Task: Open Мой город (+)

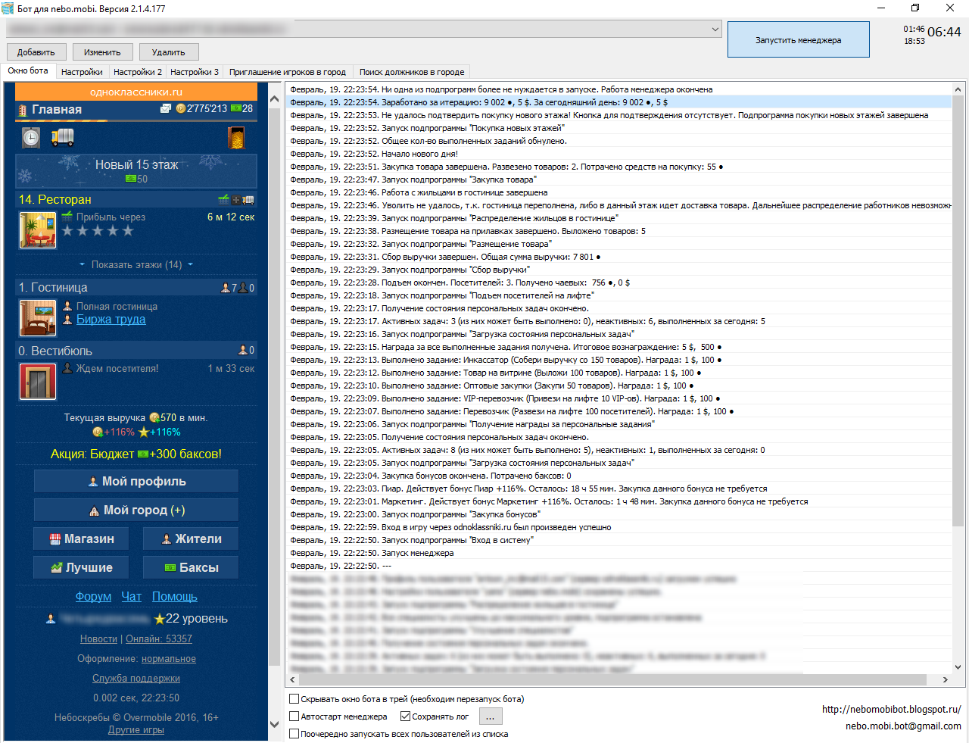Action: point(136,510)
